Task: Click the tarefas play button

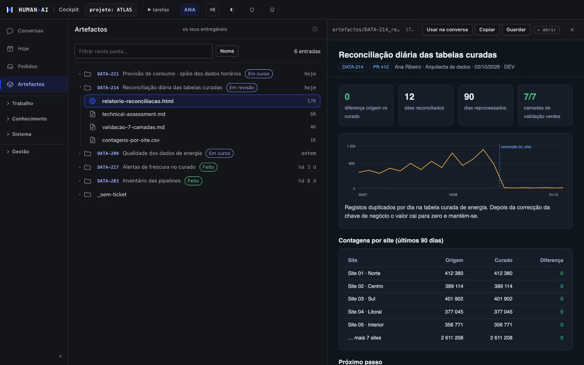Action: [x=158, y=10]
